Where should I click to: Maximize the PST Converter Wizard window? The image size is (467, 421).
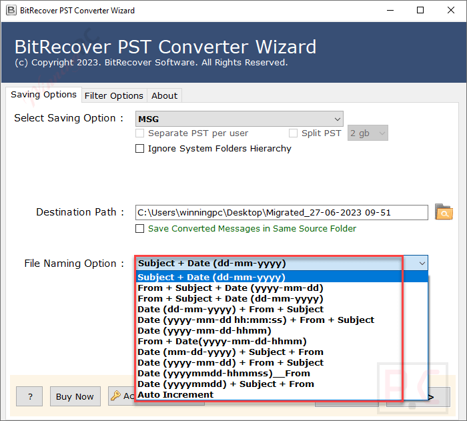[420, 10]
